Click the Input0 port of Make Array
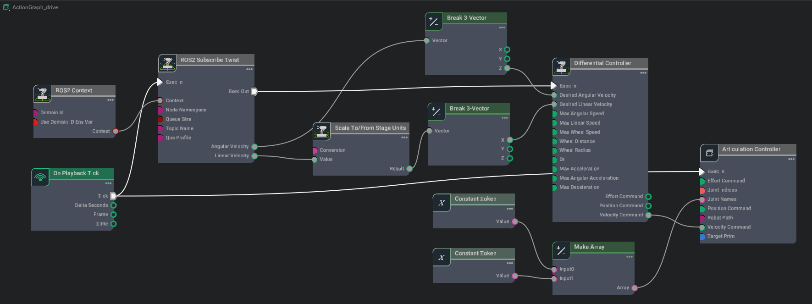This screenshot has height=304, width=812. 554,269
